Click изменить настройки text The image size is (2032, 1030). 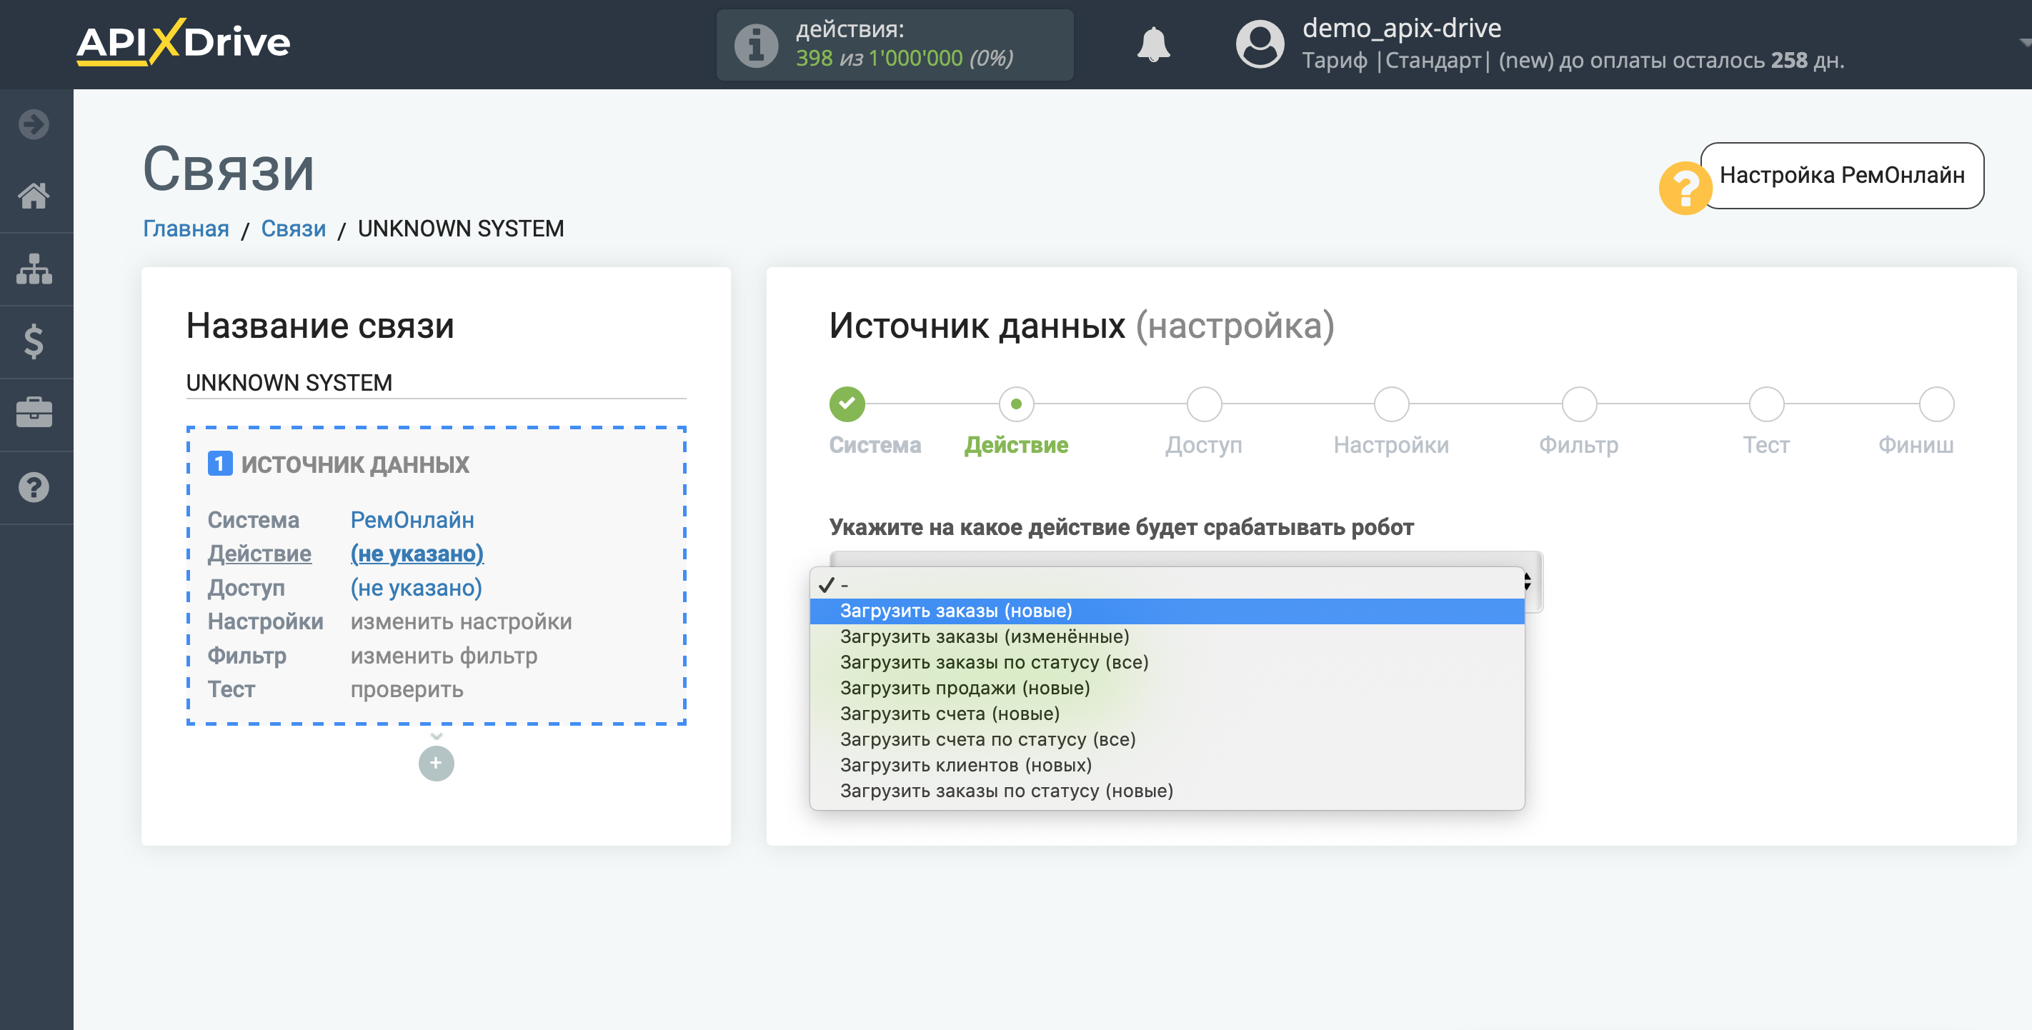click(x=461, y=621)
